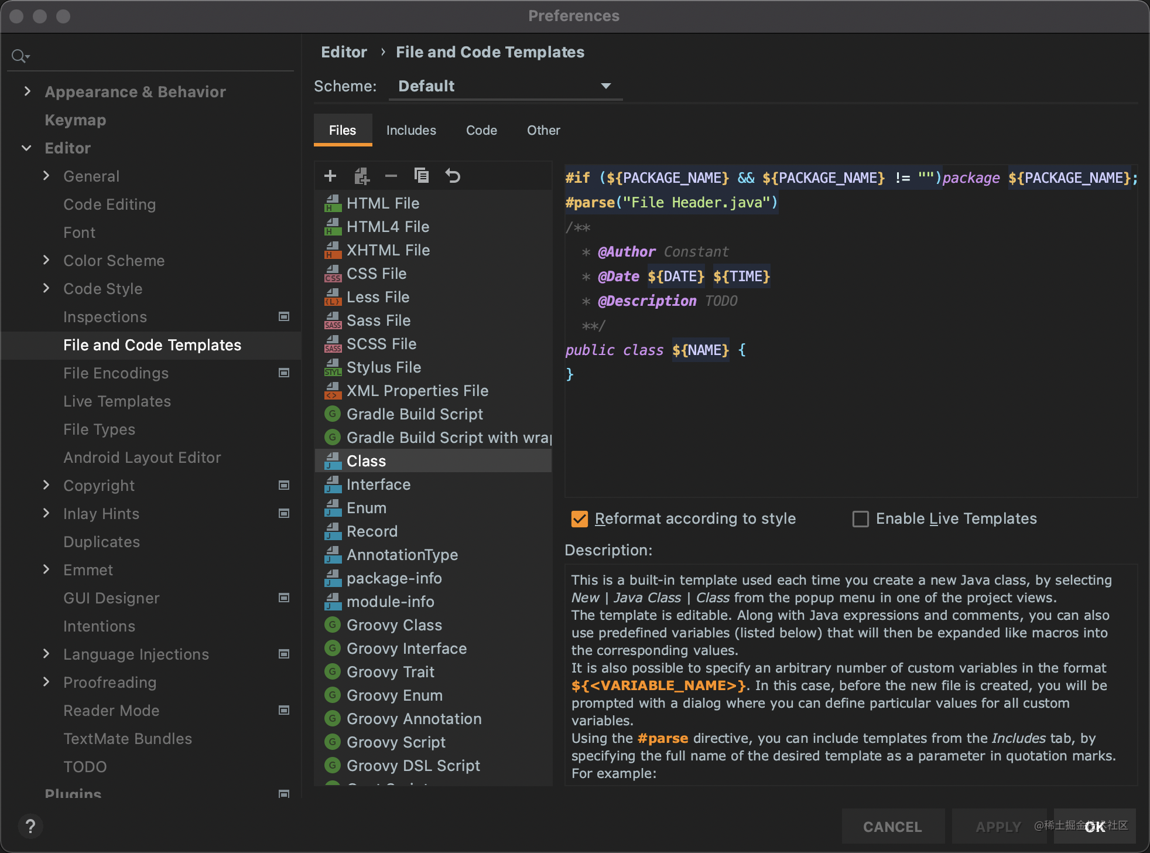
Task: Select Live Templates in the sidebar
Action: coord(117,401)
